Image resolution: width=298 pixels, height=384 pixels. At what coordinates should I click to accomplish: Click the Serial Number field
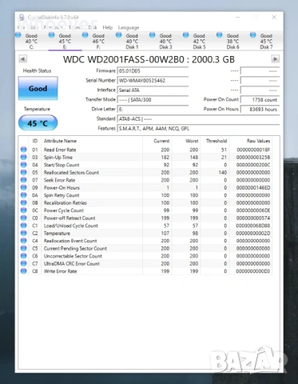coord(153,81)
